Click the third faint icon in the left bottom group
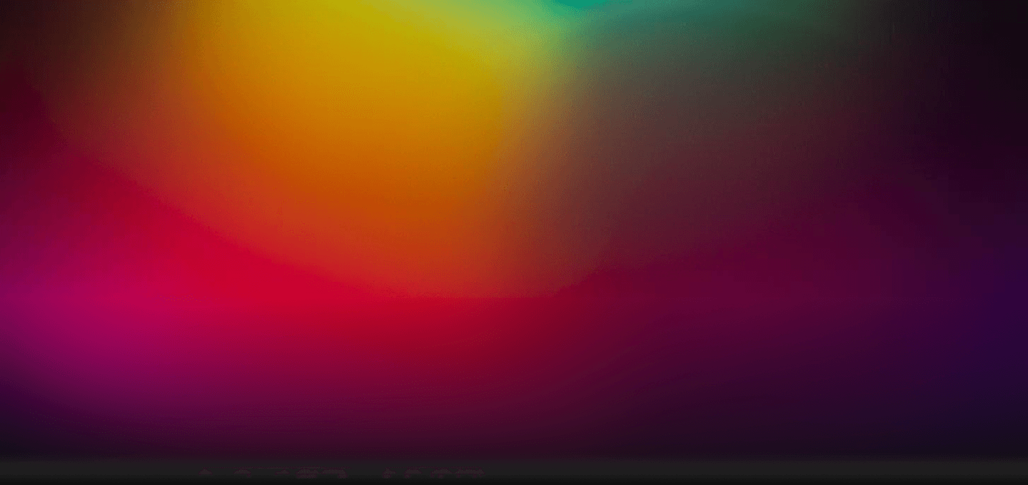 click(282, 472)
